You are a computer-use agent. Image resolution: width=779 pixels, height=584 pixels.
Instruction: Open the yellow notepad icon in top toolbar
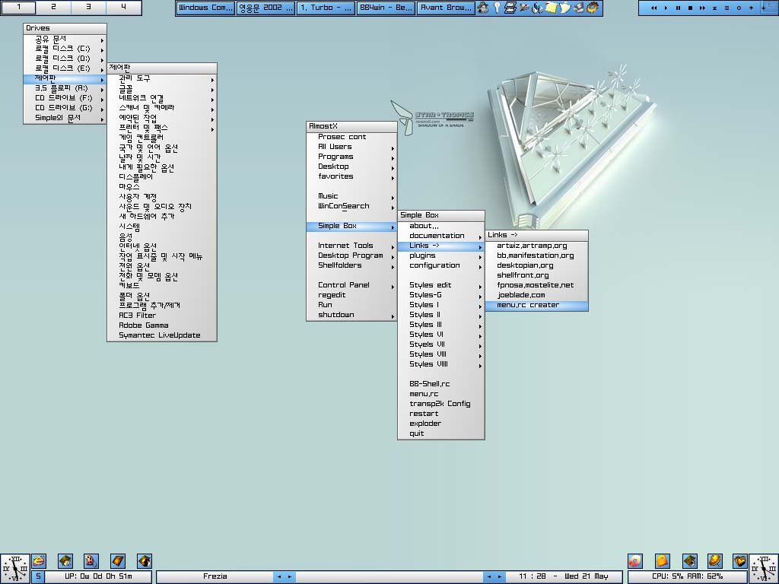click(x=552, y=8)
